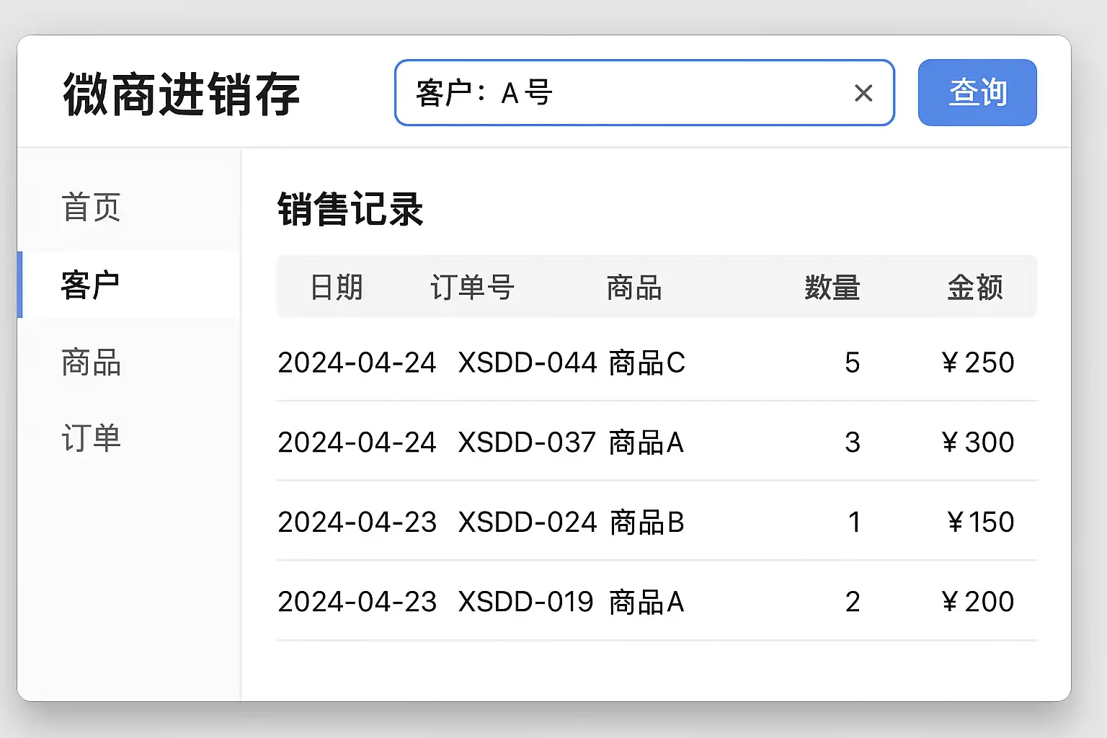Click the ¥300 amount cell

click(978, 443)
